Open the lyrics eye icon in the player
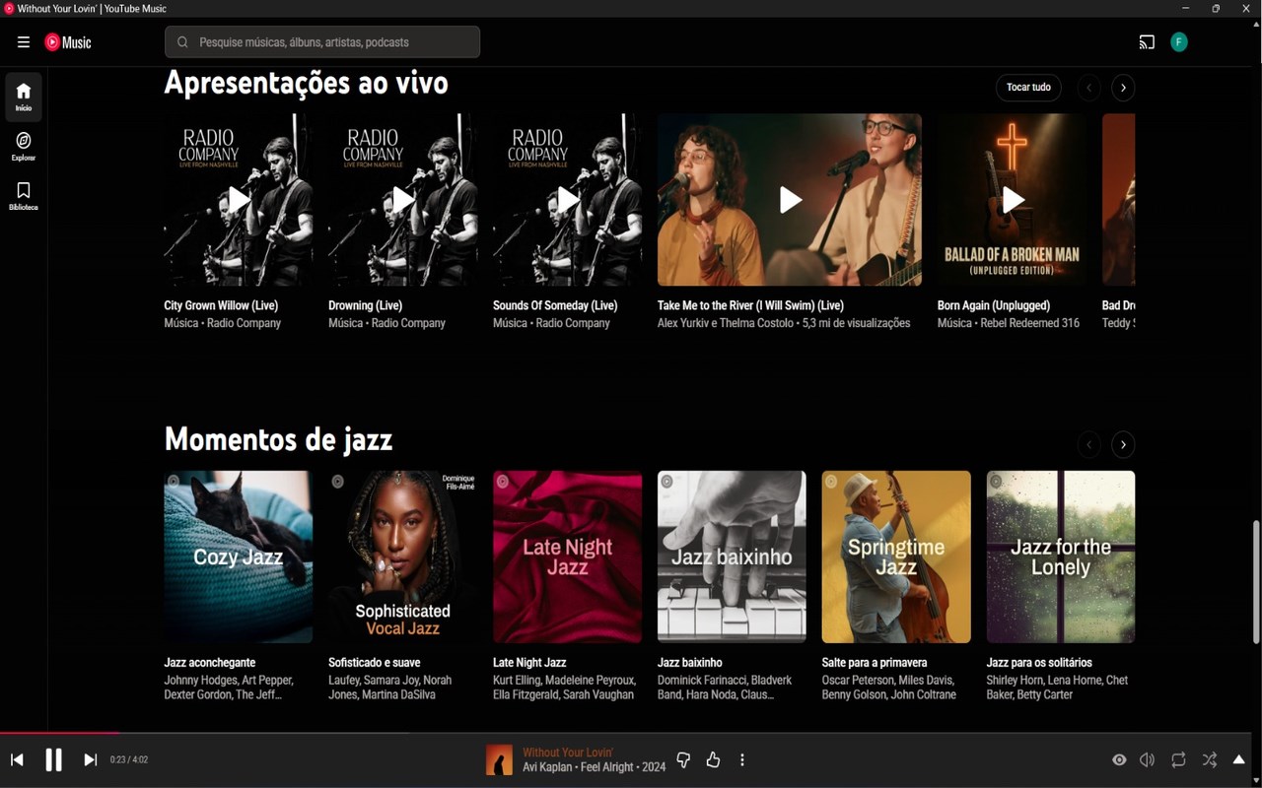 point(1119,759)
